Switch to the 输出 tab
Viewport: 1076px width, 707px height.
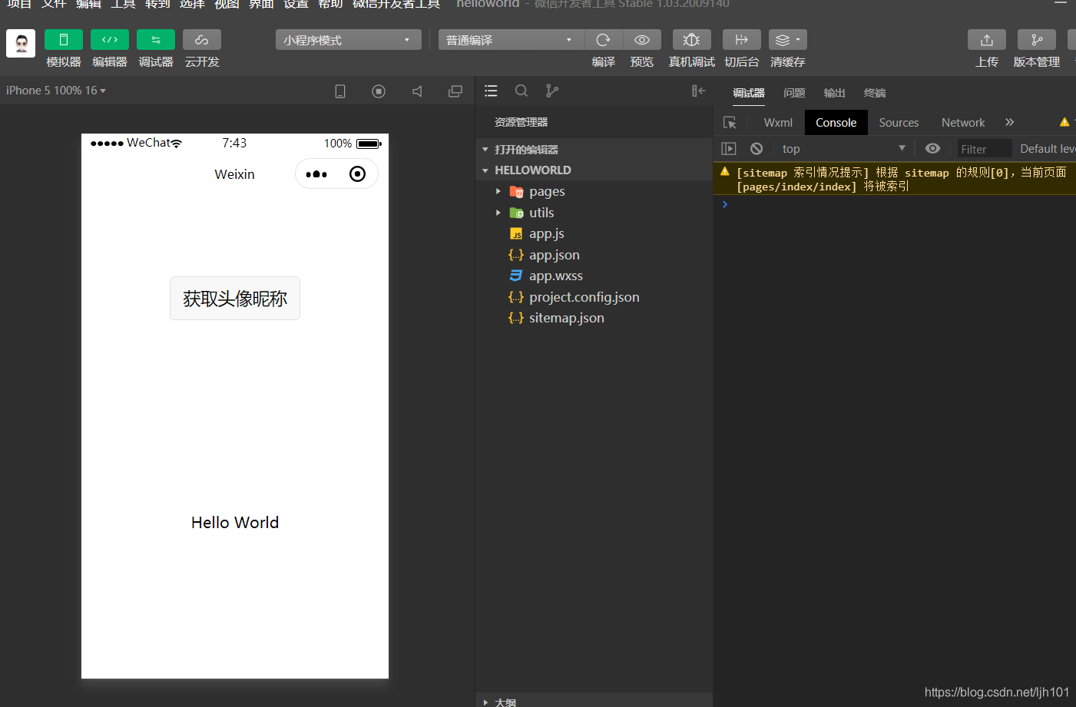(834, 93)
